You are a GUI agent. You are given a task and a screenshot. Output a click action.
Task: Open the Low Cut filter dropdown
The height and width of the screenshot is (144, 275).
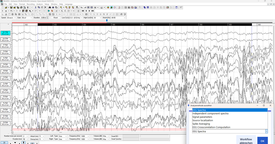(x=82, y=18)
